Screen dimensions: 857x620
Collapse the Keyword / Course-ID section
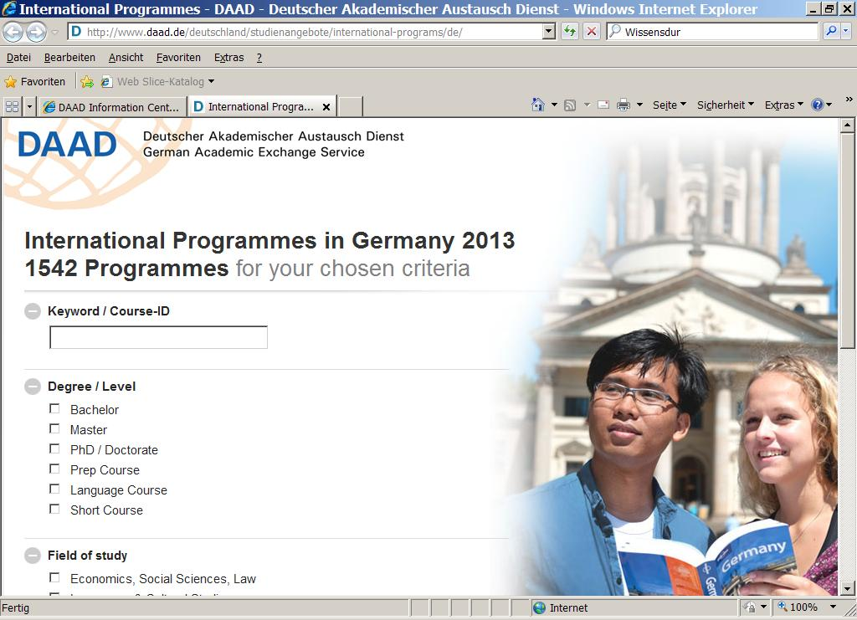33,311
